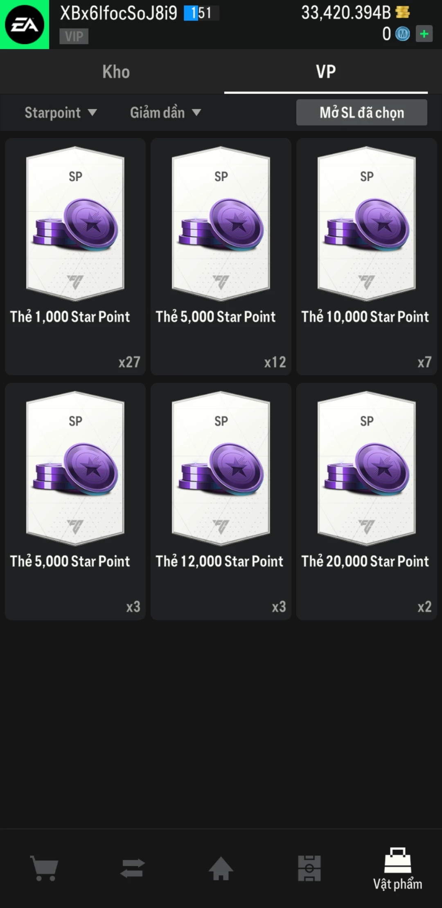The height and width of the screenshot is (908, 442).
Task: Tap the gold coins balance icon
Action: [x=403, y=13]
